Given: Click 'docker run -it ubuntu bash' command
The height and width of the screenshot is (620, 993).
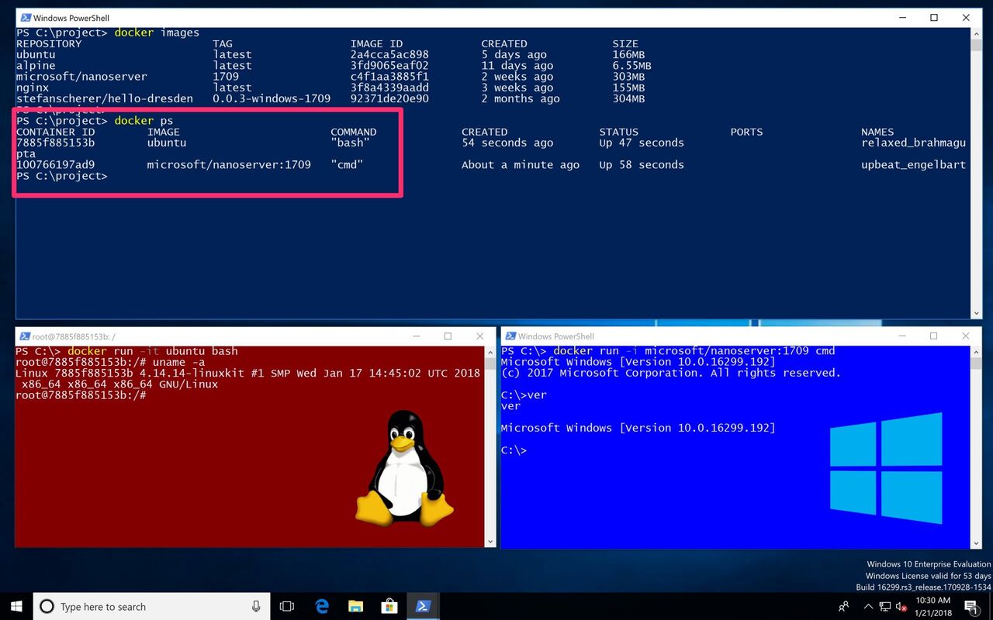Looking at the screenshot, I should (153, 351).
